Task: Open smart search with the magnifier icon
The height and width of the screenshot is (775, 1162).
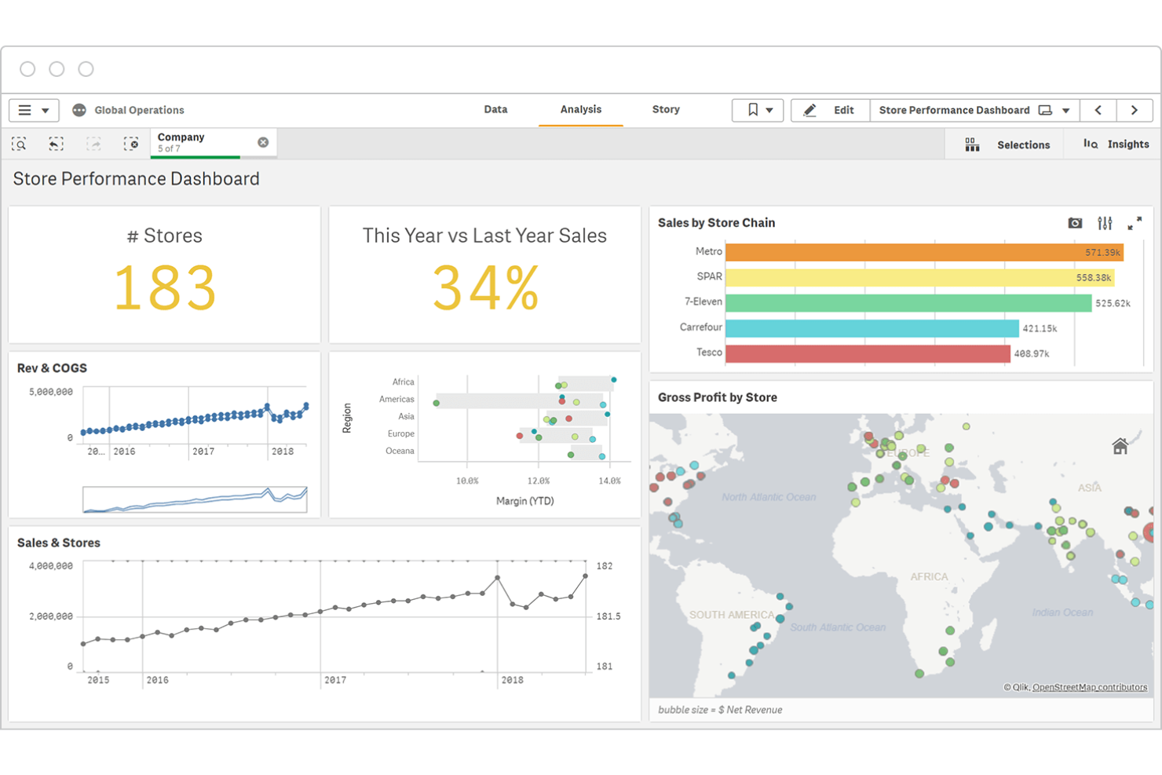Action: tap(19, 144)
